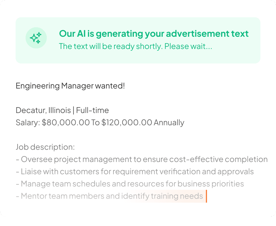Click the 'Decatur, Illinois' location text
This screenshot has height=226, width=276.
click(43, 110)
